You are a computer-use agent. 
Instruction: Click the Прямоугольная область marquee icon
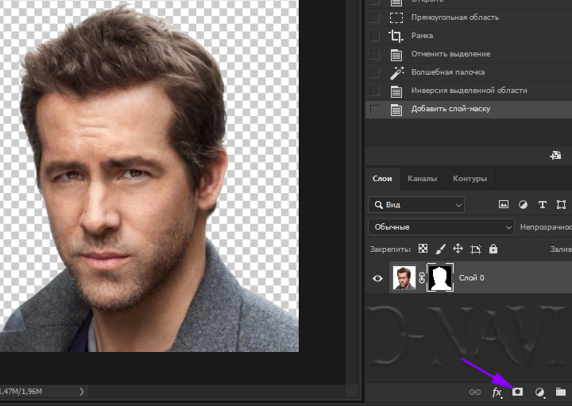396,17
